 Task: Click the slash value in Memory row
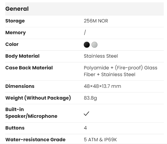(x=85, y=33)
